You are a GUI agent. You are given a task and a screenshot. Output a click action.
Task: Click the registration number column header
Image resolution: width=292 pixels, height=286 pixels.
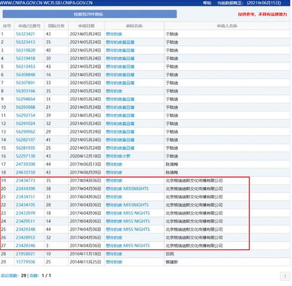click(29, 26)
